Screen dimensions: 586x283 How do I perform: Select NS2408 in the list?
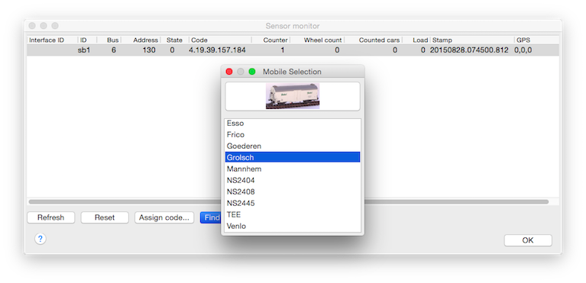(293, 191)
